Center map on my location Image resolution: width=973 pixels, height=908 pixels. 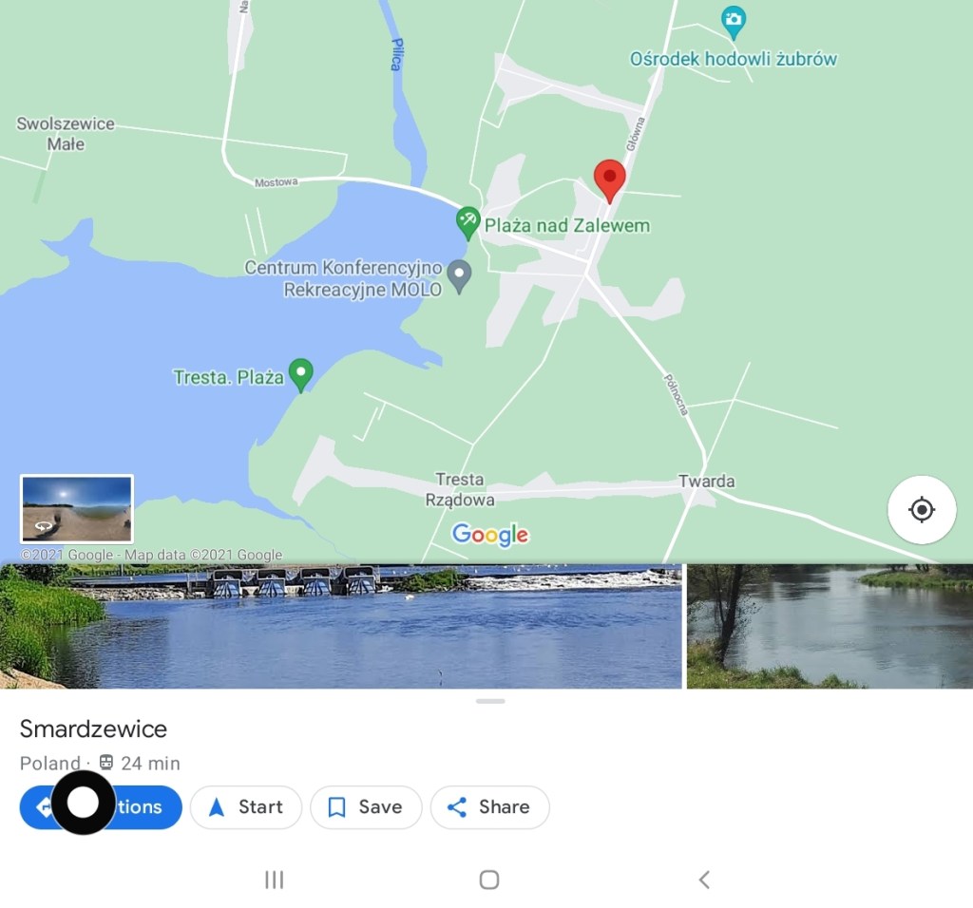click(922, 510)
